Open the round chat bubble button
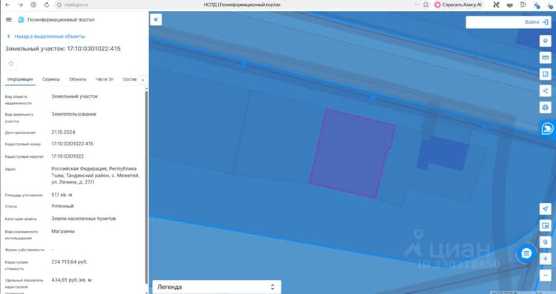The image size is (556, 294). pyautogui.click(x=526, y=253)
